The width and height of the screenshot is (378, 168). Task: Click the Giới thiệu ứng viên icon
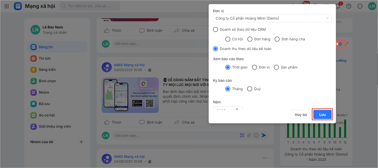pos(33,126)
